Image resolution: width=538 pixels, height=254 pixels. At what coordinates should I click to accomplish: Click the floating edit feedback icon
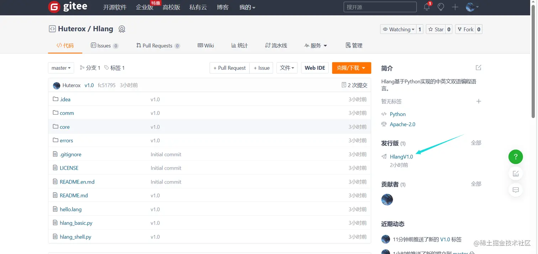516,174
